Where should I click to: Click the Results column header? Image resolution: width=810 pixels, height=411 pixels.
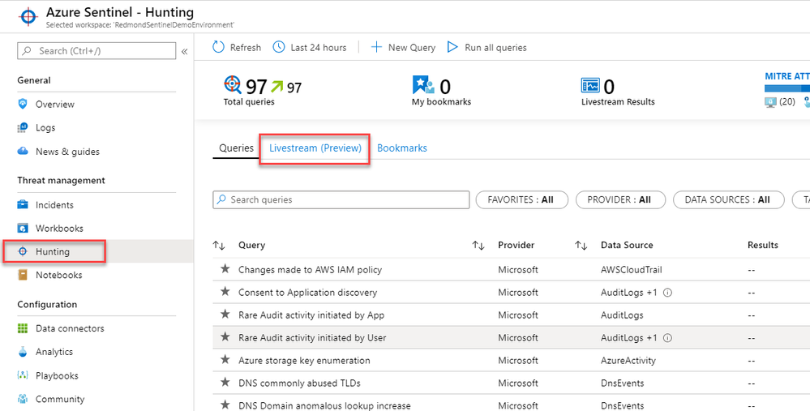pos(762,246)
